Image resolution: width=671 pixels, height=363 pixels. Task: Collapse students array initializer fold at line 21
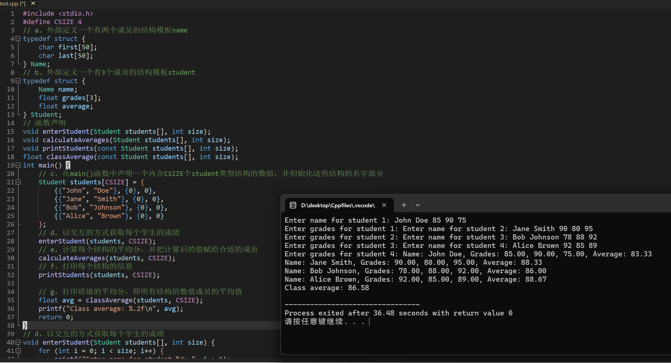pyautogui.click(x=18, y=182)
